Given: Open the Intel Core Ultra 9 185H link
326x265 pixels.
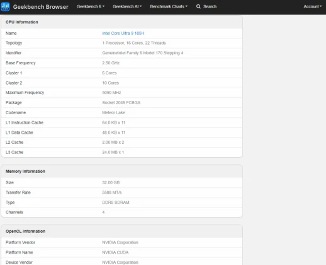Looking at the screenshot, I should 123,33.
